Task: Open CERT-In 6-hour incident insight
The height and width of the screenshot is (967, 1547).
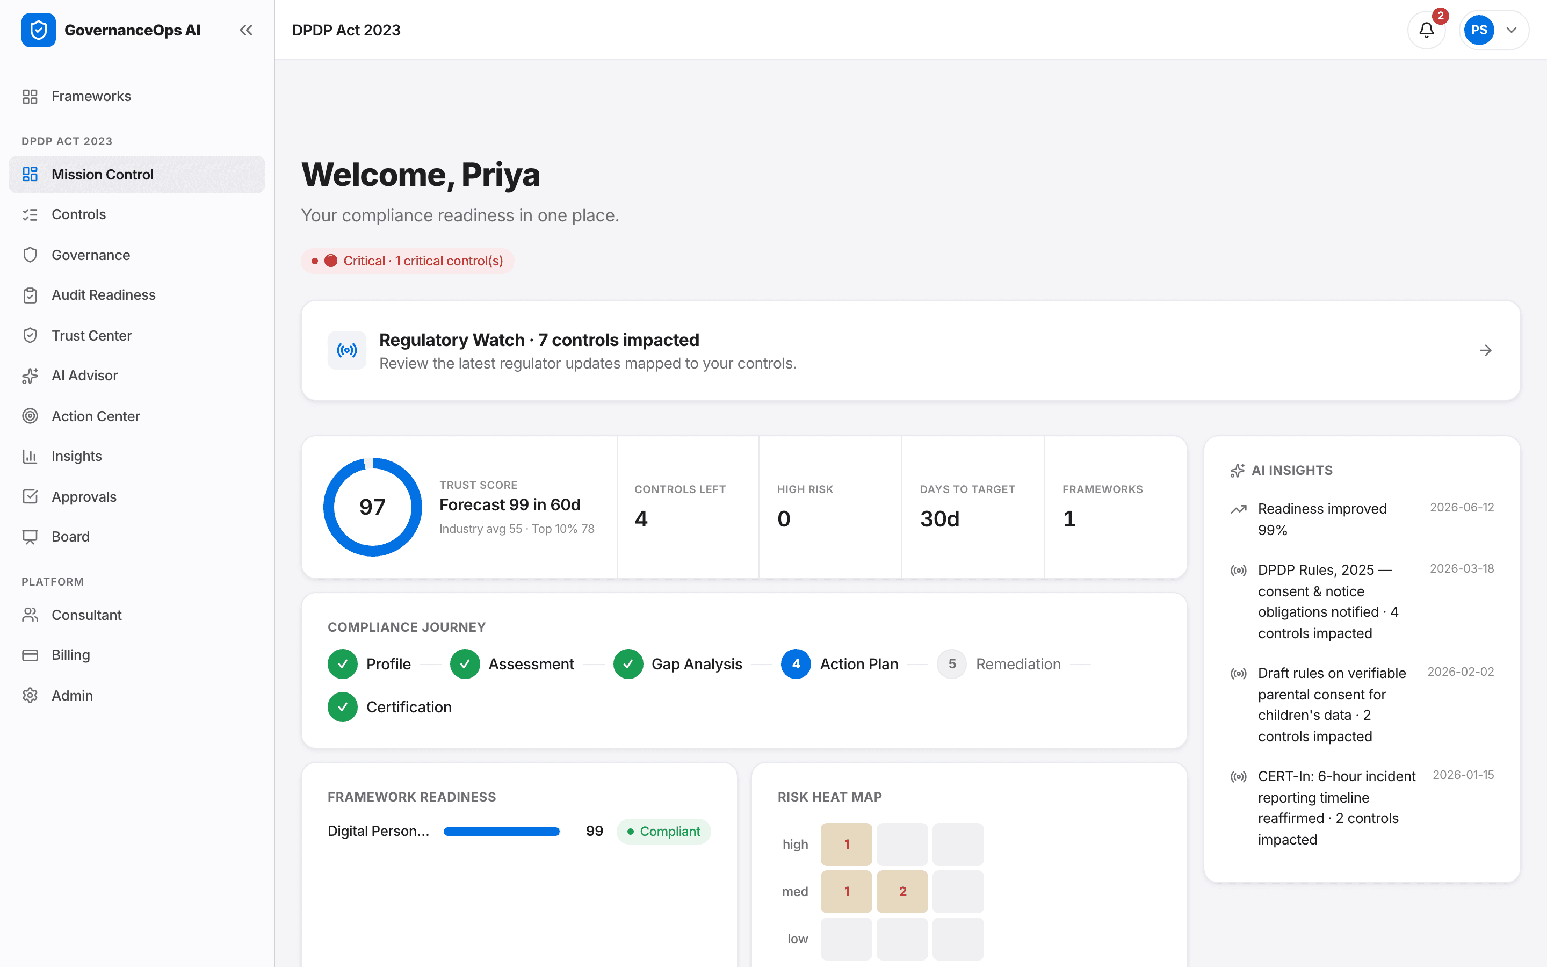Action: pos(1362,808)
